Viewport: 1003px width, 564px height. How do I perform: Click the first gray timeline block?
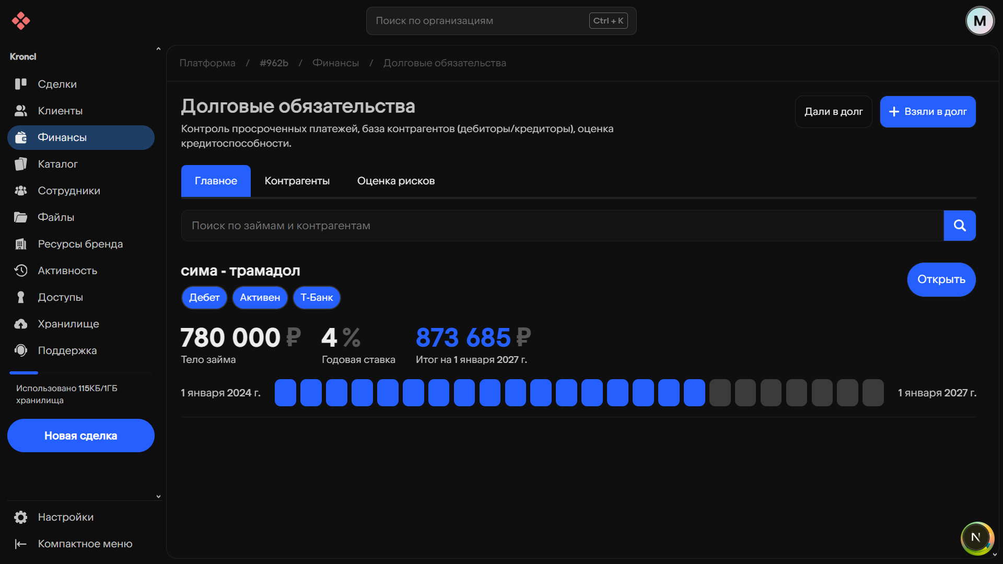click(x=719, y=393)
